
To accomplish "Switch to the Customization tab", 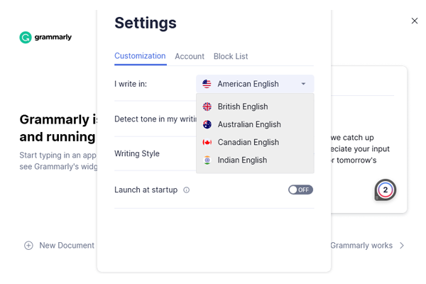I will click(140, 56).
